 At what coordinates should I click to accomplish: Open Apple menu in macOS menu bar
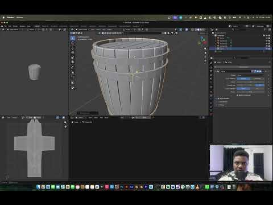point(3,18)
